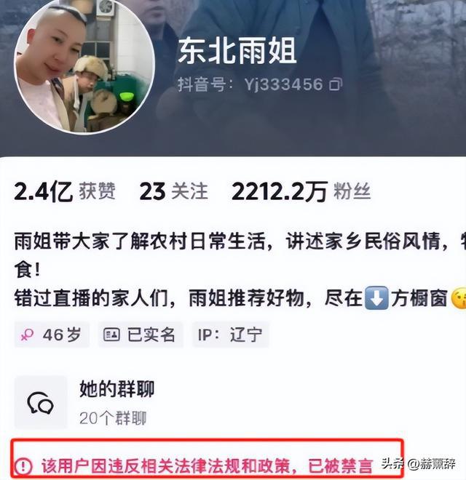Tap the blue down arrow emoji in bio
Viewport: 466px width, 480px height.
pyautogui.click(x=376, y=298)
